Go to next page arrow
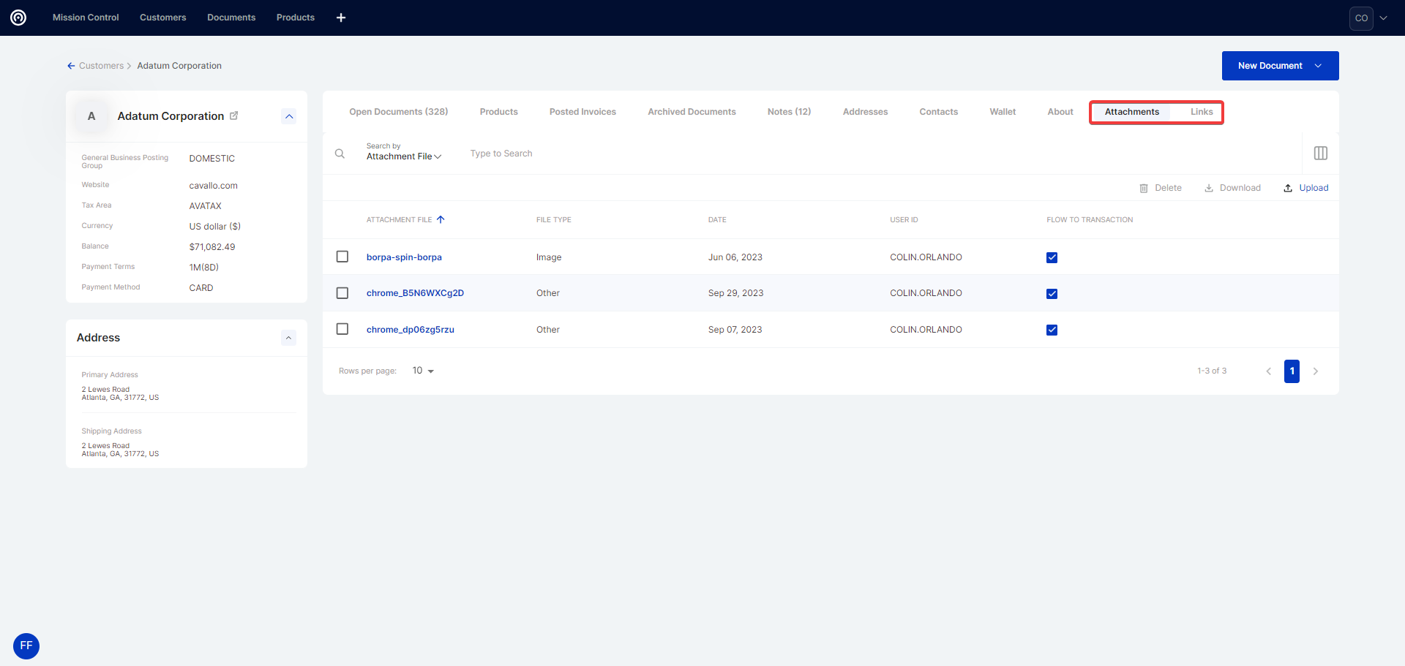Viewport: 1405px width, 666px height. [x=1315, y=371]
